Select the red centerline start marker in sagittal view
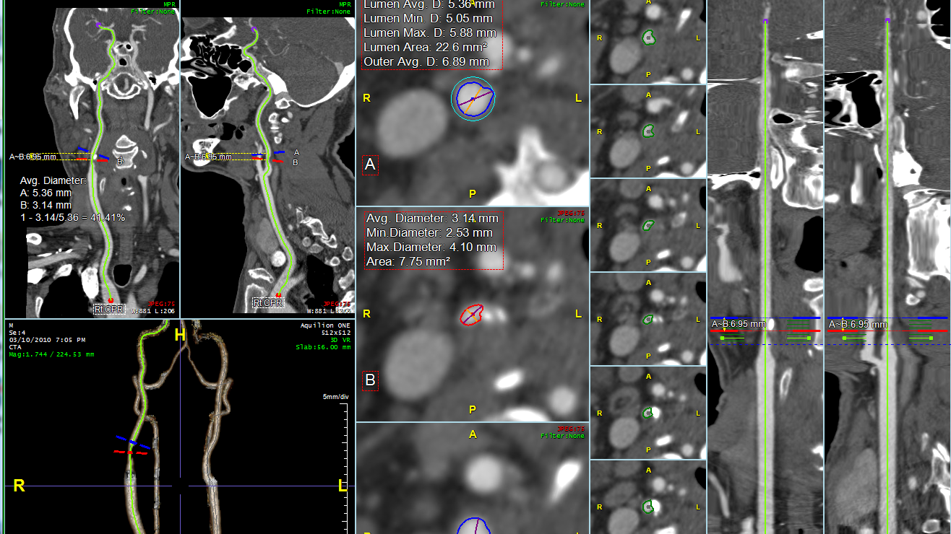Viewport: 951px width, 534px height. pyautogui.click(x=278, y=294)
